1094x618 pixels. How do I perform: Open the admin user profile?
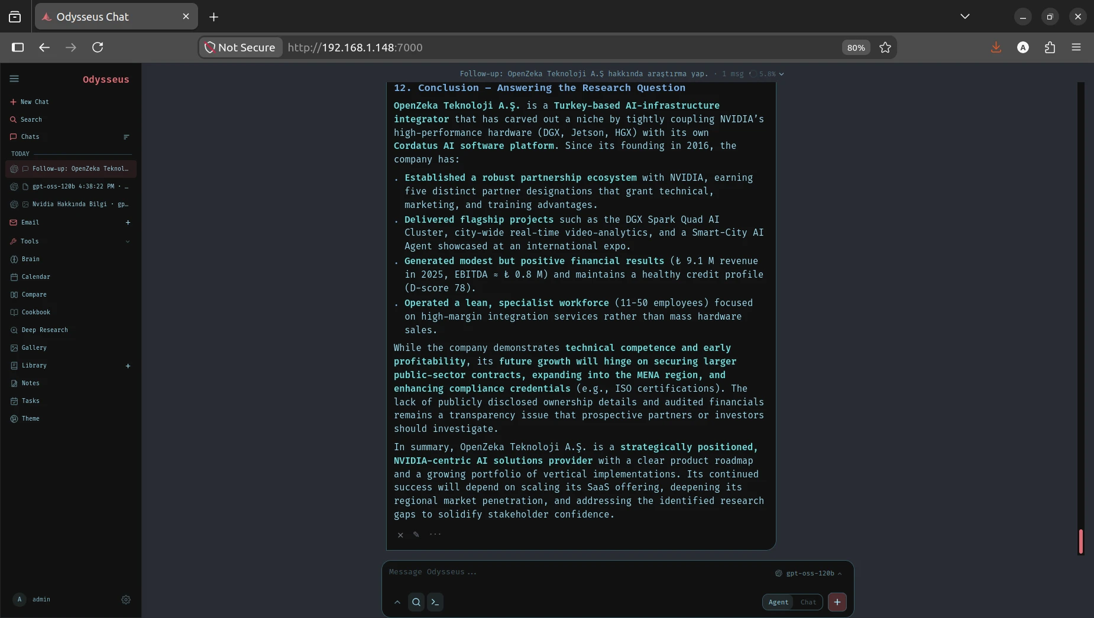[32, 600]
